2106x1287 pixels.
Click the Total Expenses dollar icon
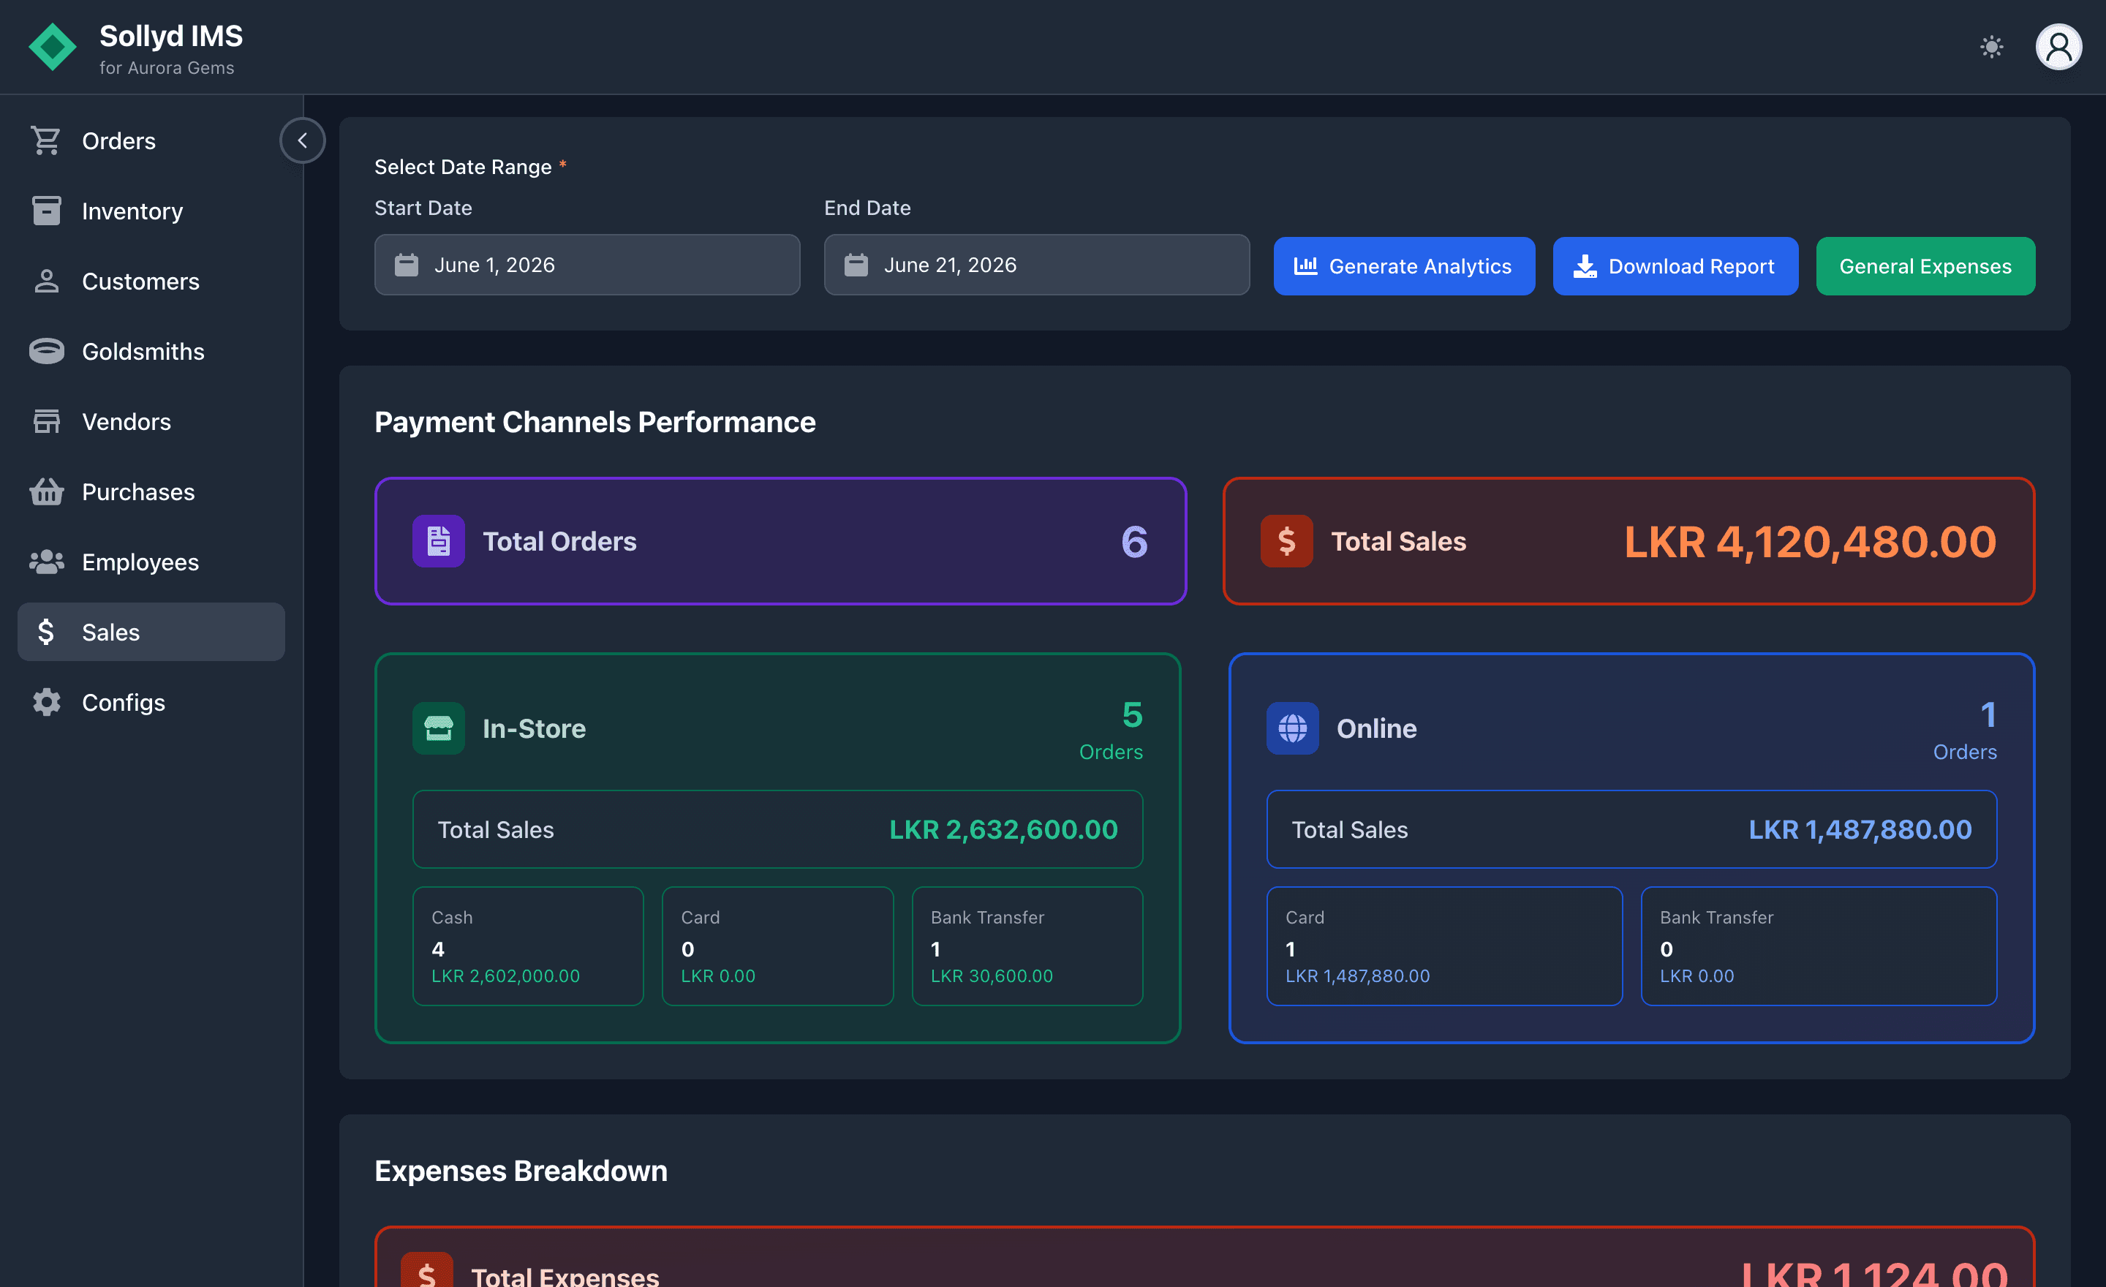pyautogui.click(x=426, y=1272)
